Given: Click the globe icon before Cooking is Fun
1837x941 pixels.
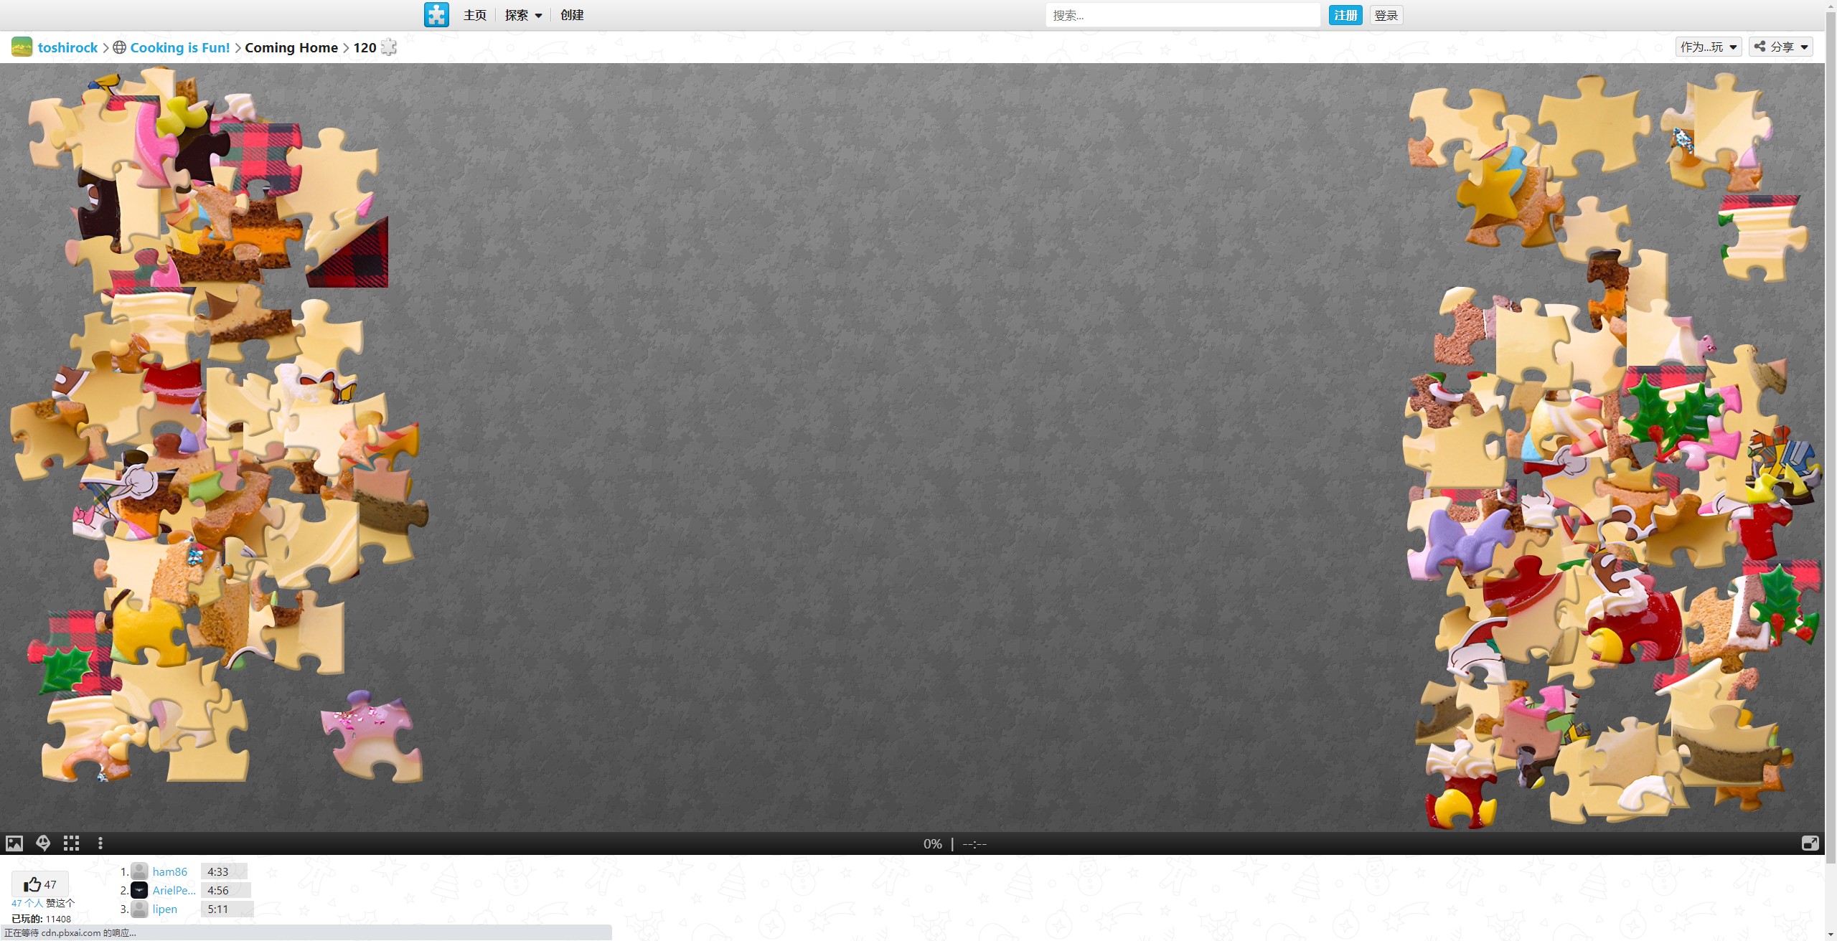Looking at the screenshot, I should [x=120, y=47].
